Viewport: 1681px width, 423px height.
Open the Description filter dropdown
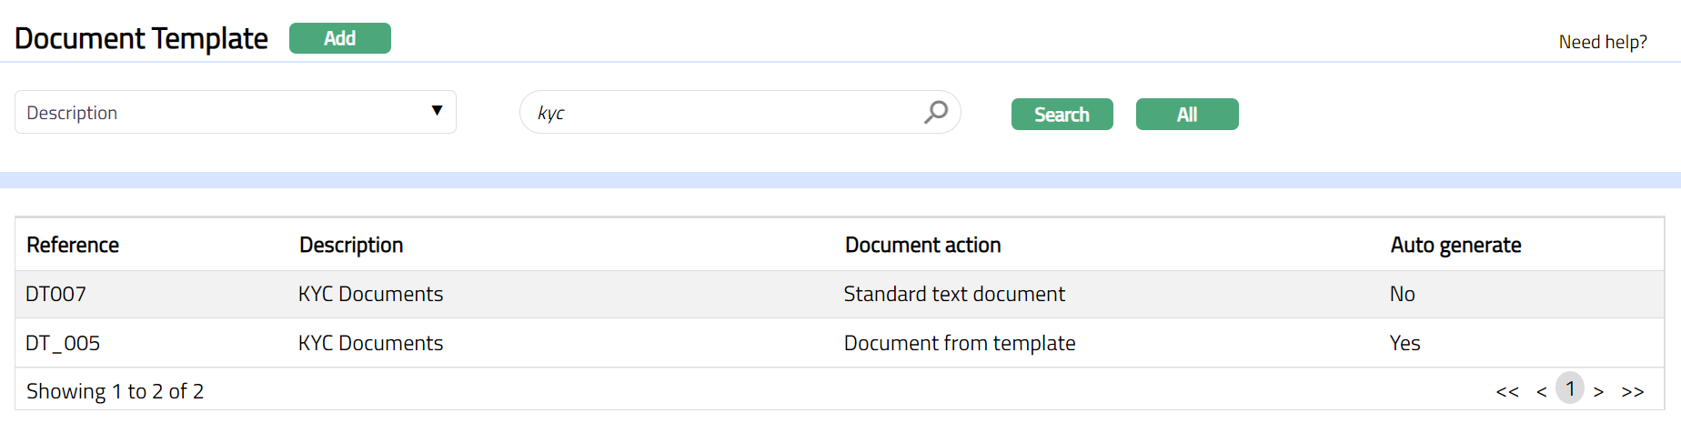[x=235, y=112]
